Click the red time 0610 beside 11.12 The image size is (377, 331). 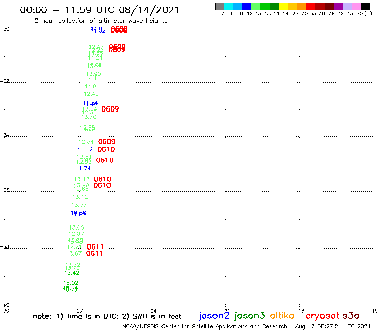pos(106,150)
